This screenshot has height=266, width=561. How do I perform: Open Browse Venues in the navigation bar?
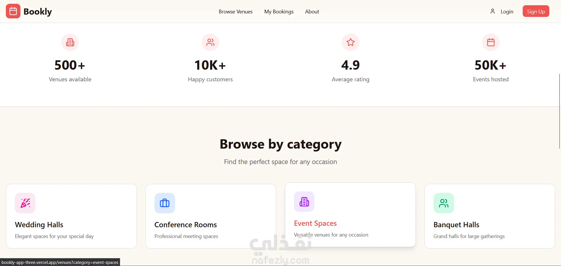coord(236,12)
